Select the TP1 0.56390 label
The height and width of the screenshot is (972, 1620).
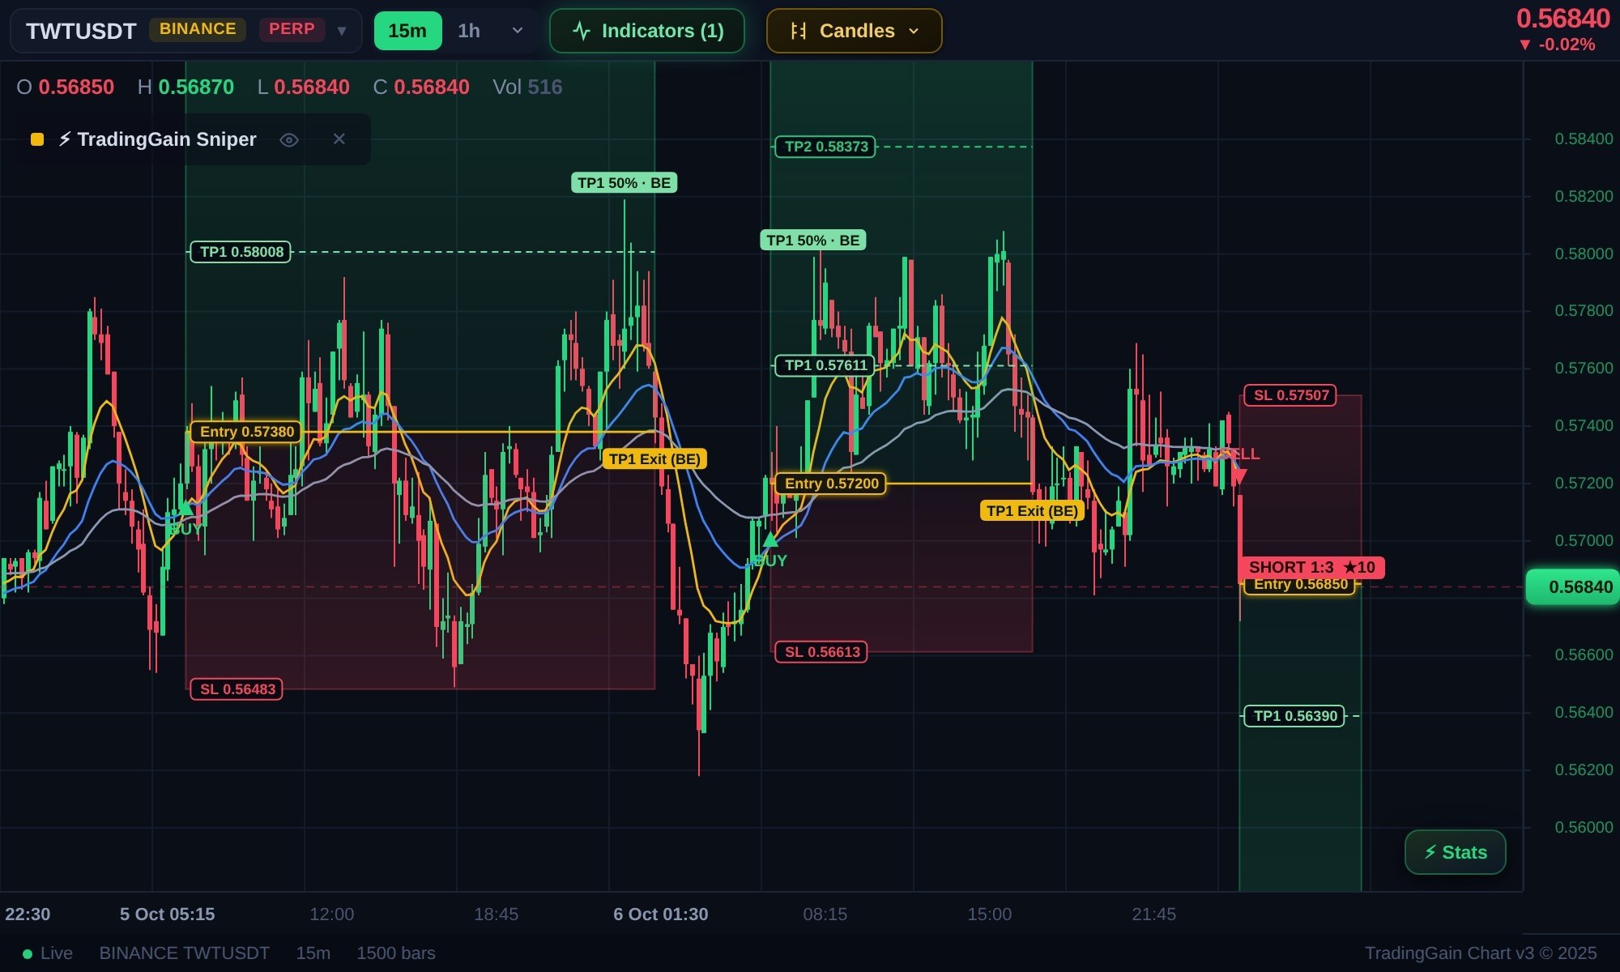point(1294,716)
